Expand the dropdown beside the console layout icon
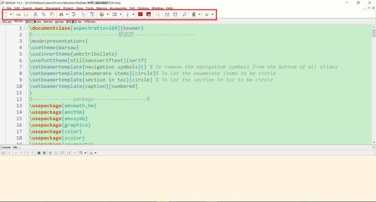Image resolution: width=376 pixels, height=202 pixels. (85, 153)
